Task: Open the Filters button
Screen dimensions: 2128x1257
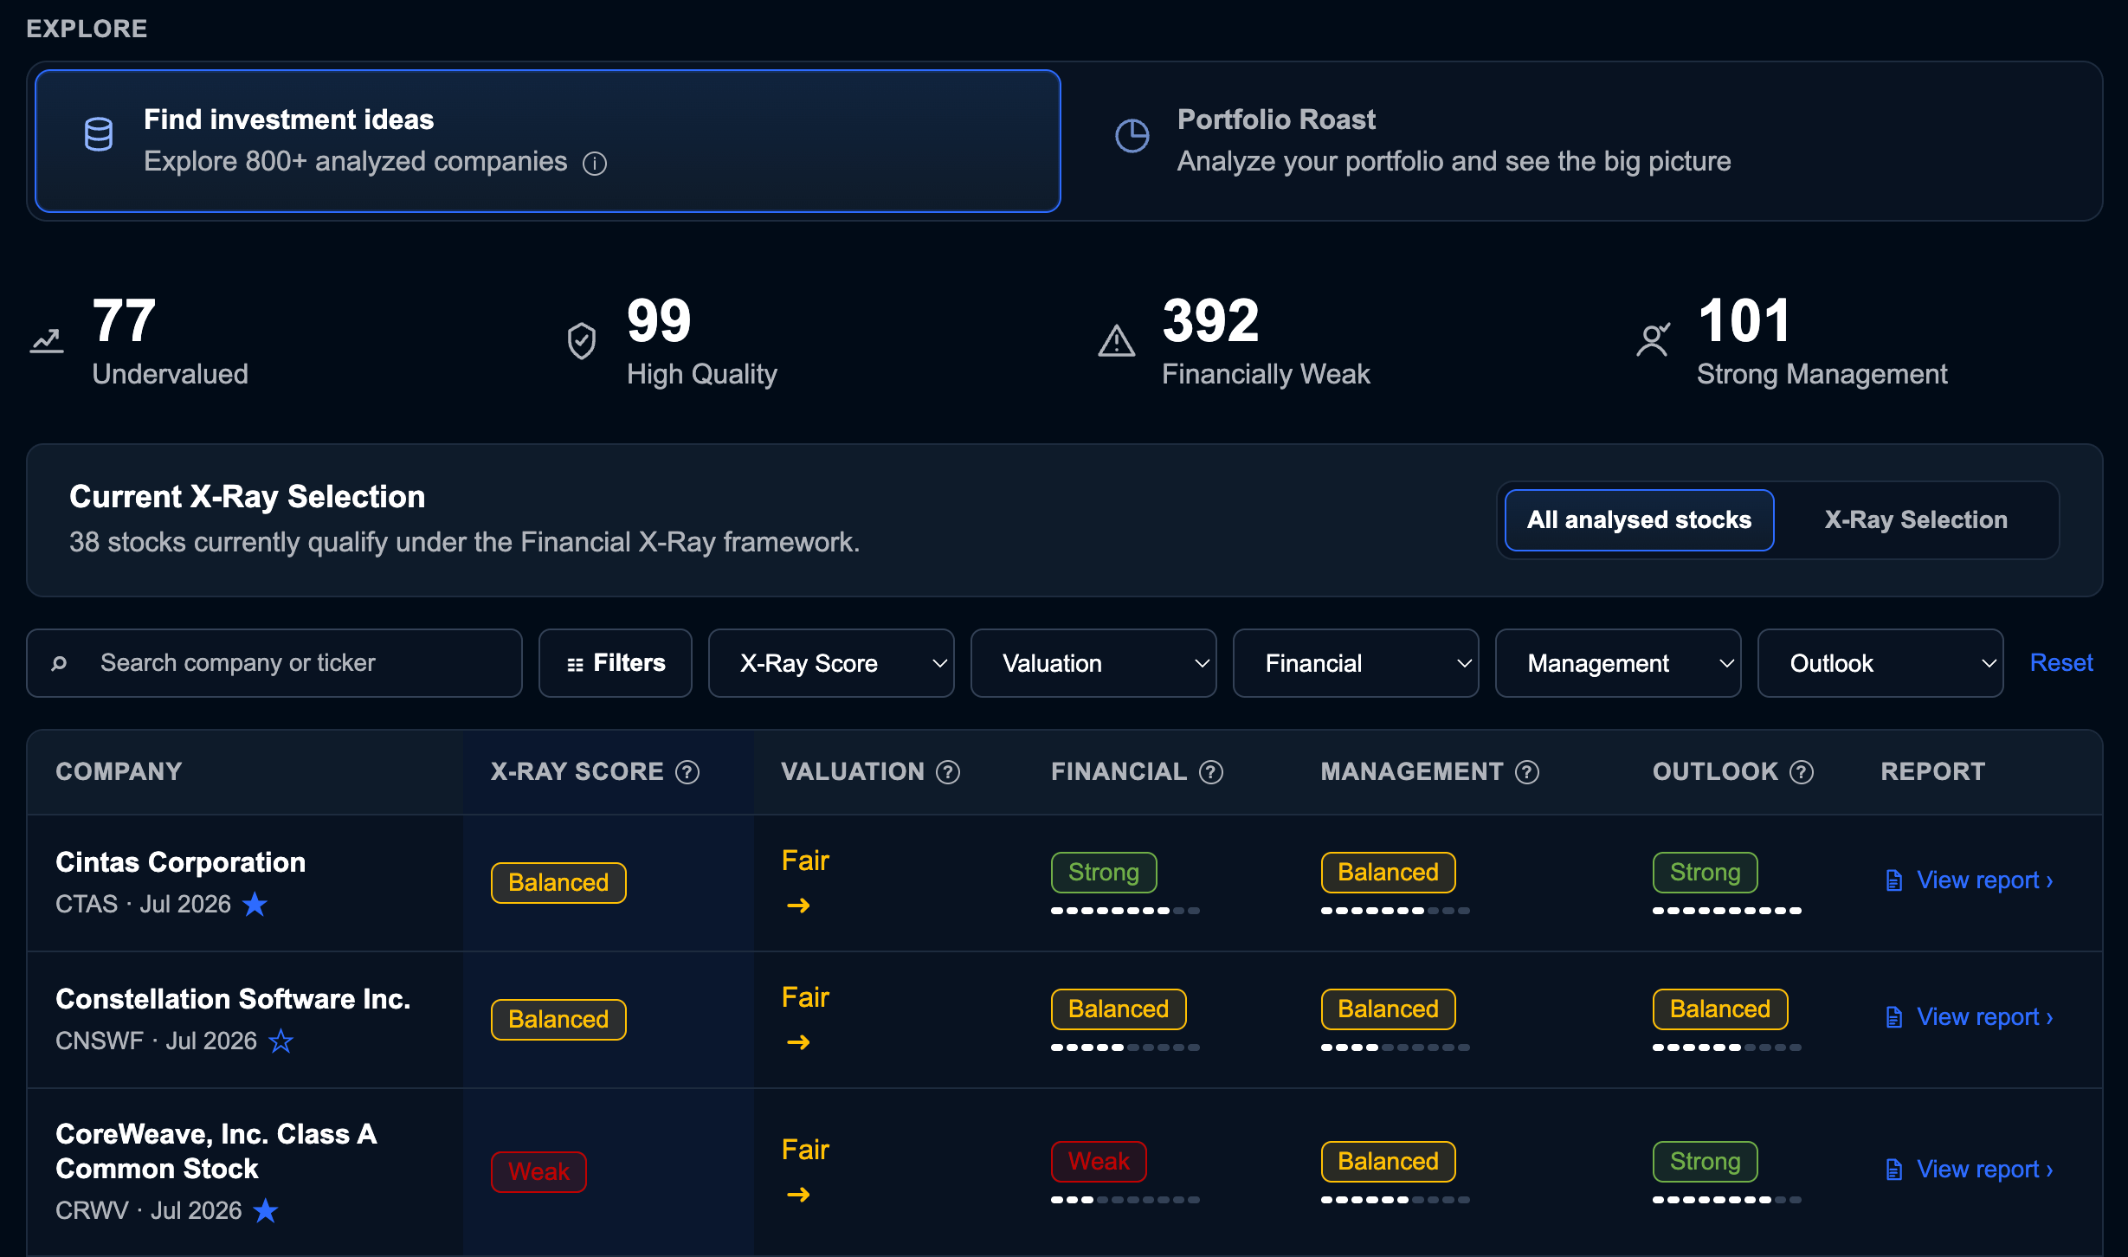Action: (616, 663)
